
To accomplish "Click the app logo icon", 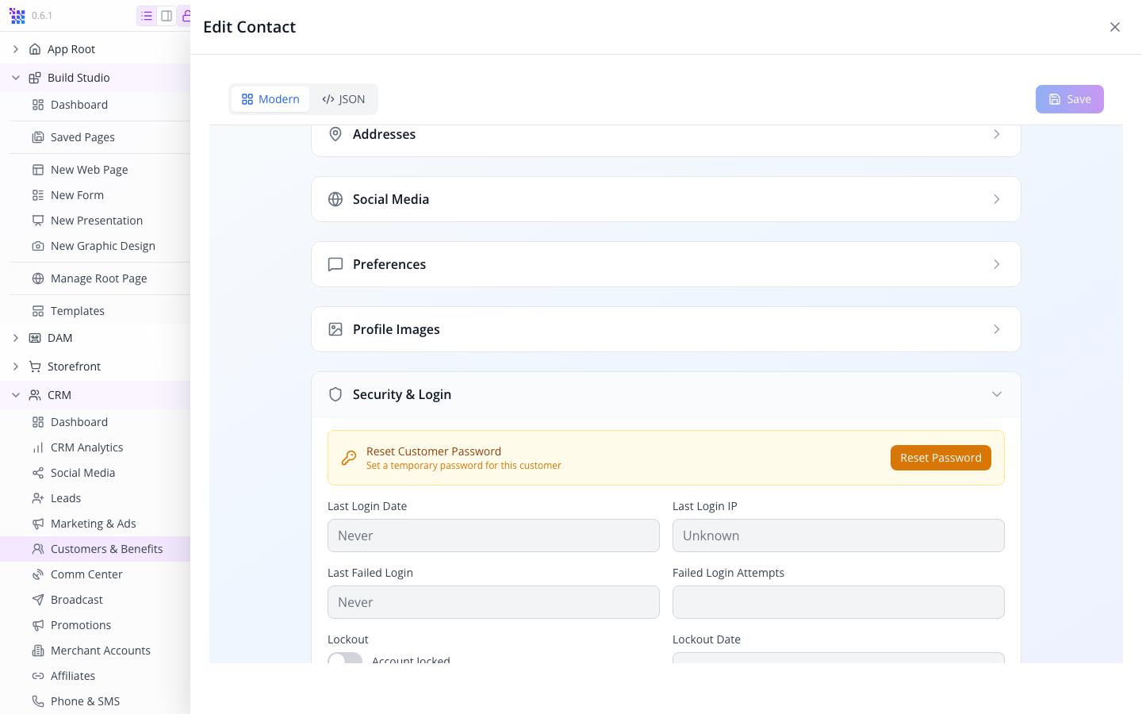I will tap(17, 16).
